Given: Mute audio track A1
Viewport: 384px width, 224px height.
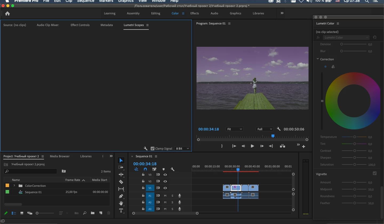Looking at the screenshot, I should (165, 196).
